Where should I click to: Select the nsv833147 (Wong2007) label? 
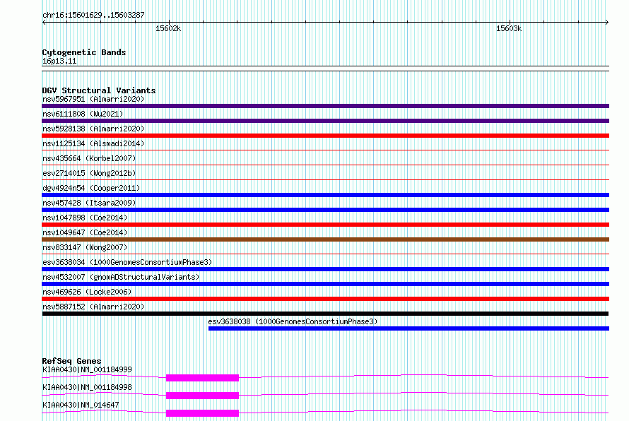(85, 247)
